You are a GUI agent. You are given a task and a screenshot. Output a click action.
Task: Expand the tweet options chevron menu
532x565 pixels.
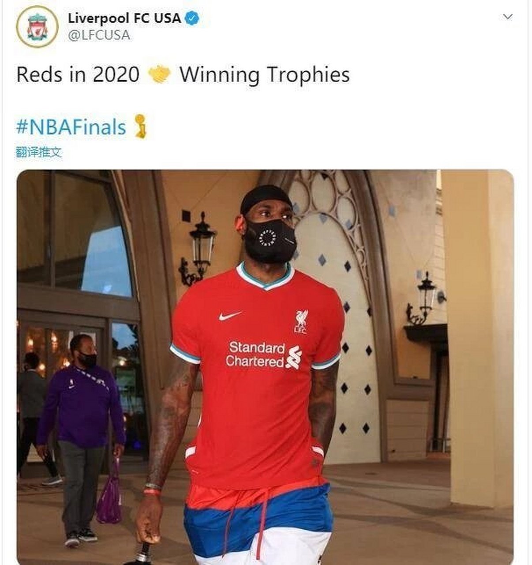coord(508,17)
